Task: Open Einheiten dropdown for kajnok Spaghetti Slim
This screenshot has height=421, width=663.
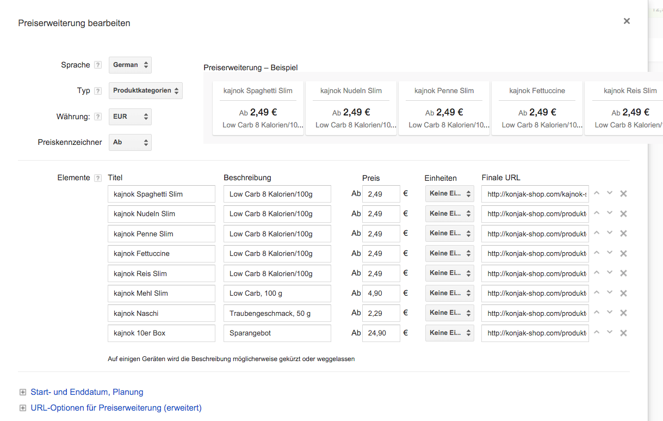Action: coord(449,193)
